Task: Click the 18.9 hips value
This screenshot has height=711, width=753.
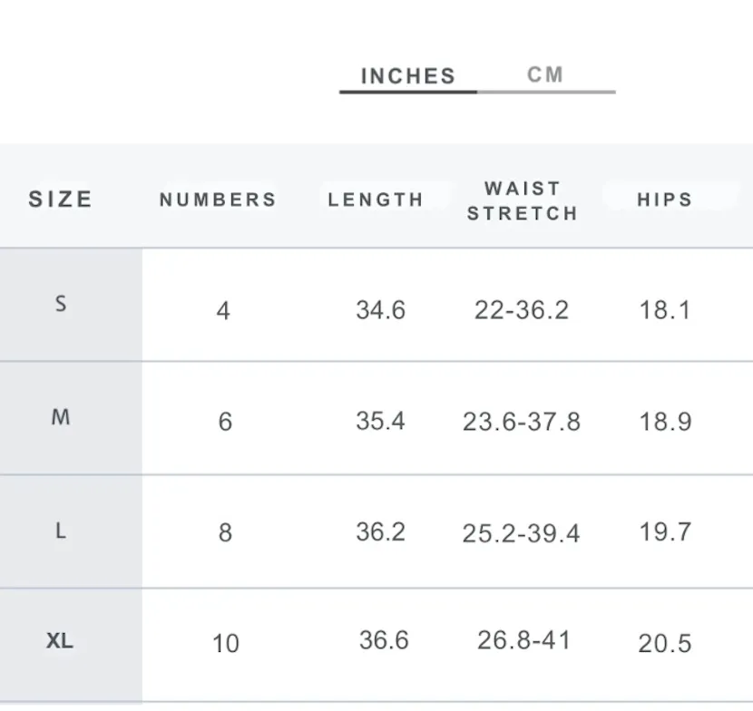Action: (665, 422)
